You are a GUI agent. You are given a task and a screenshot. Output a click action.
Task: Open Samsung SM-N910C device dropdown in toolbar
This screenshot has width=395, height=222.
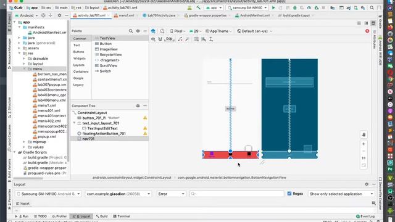point(247,8)
